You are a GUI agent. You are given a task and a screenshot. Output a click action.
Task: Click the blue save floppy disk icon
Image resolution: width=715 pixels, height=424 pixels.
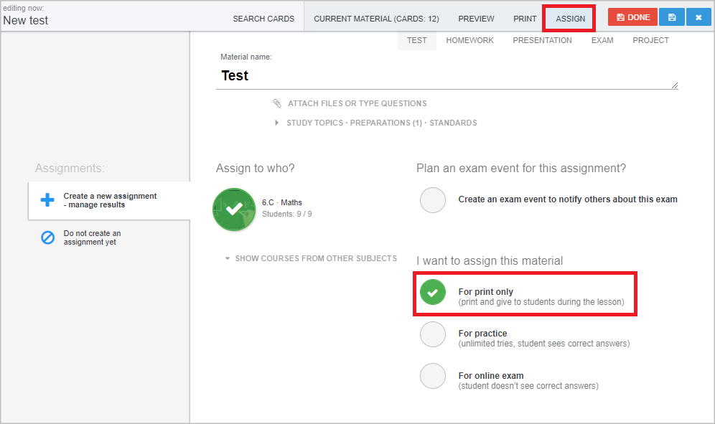(672, 17)
